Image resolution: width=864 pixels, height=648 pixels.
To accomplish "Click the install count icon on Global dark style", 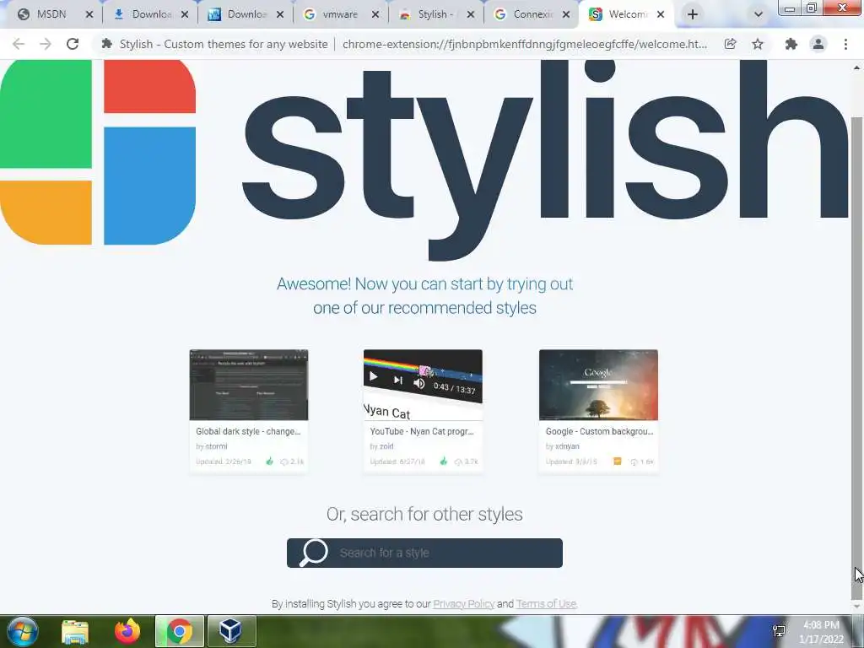I will [284, 462].
